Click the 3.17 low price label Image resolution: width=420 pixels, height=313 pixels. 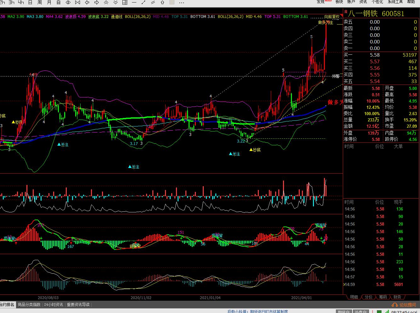pos(134,143)
